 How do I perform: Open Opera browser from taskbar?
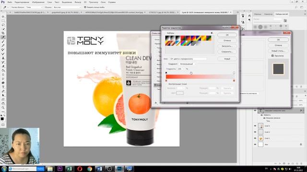tap(80, 169)
